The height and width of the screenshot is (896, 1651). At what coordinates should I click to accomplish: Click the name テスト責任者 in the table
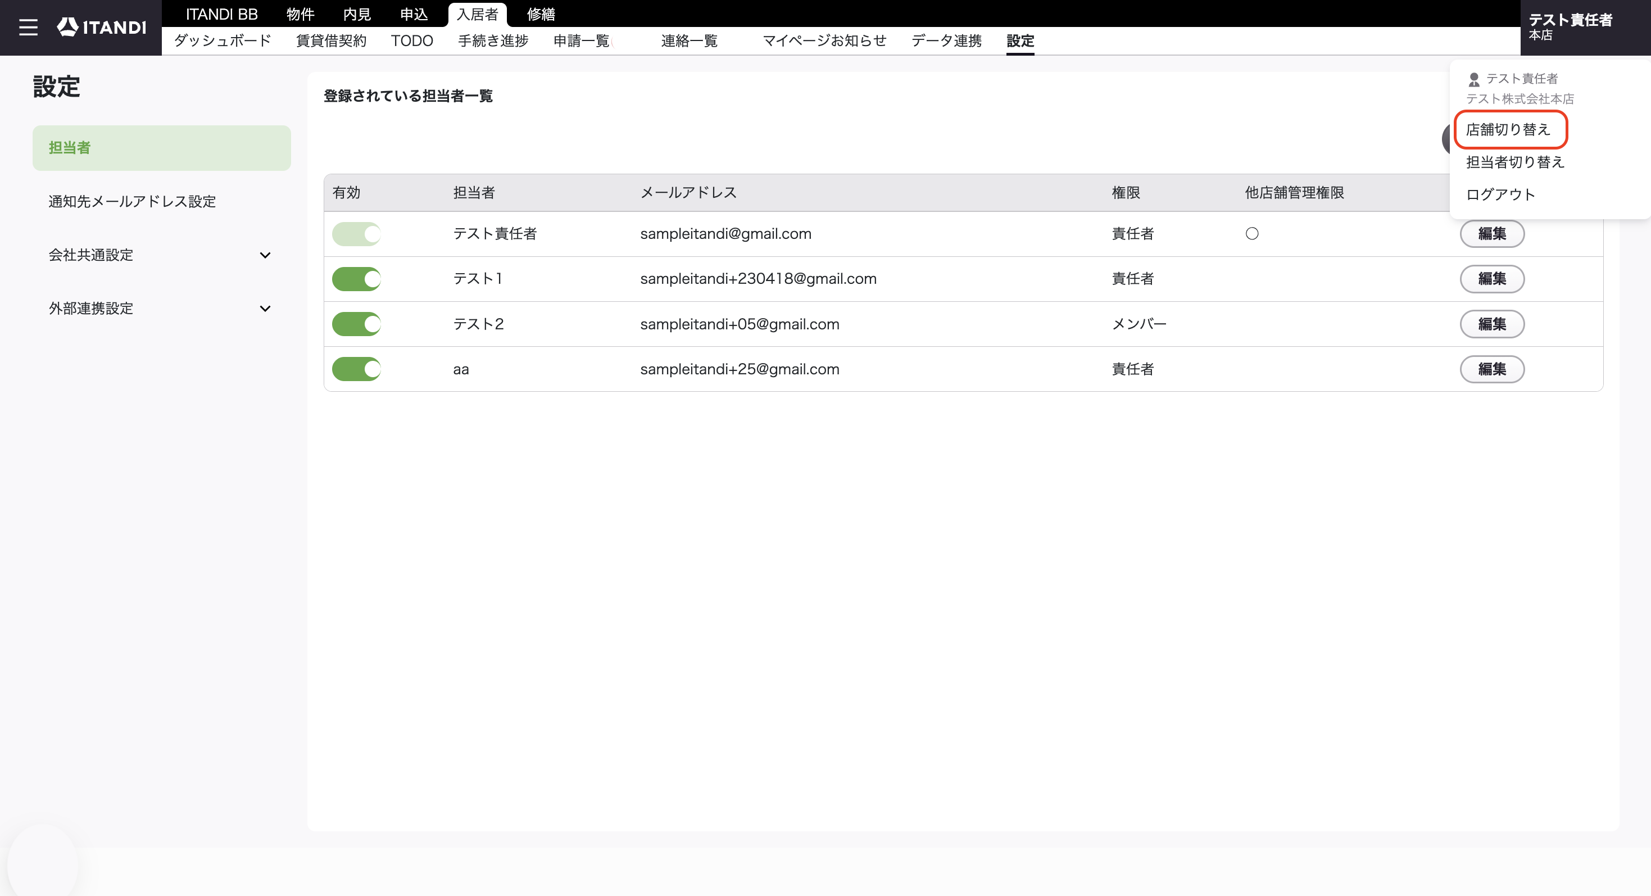(x=495, y=234)
